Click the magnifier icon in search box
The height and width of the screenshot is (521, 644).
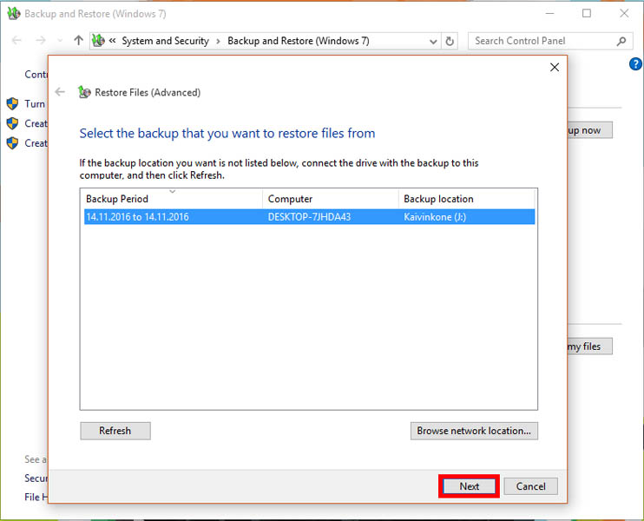(621, 41)
